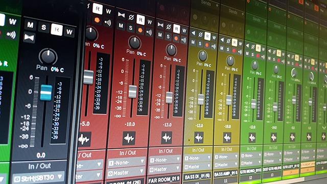The height and width of the screenshot is (184, 327).
Task: Open the Master output dropdown on FAR ROOM_01 9
Action: pos(165,169)
